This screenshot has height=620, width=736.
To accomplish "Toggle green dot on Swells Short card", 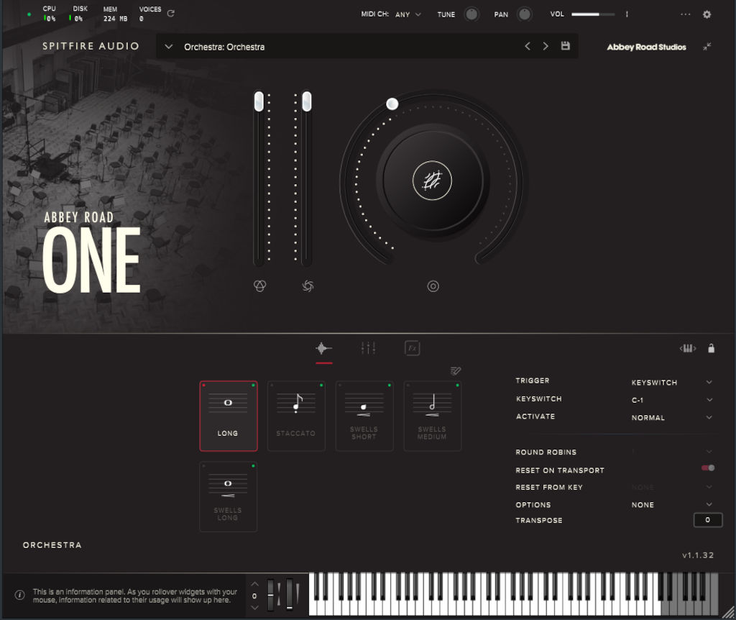I will [389, 385].
